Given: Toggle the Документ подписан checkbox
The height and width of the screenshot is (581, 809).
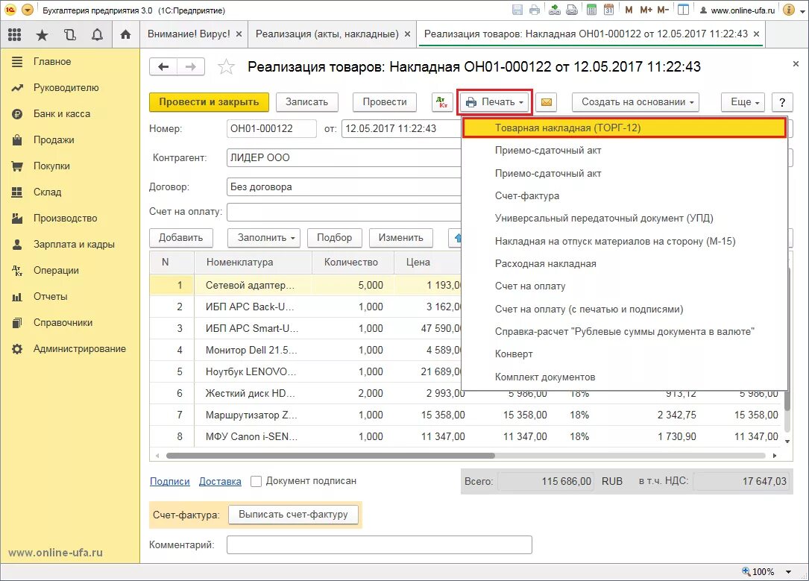Looking at the screenshot, I should pos(256,481).
